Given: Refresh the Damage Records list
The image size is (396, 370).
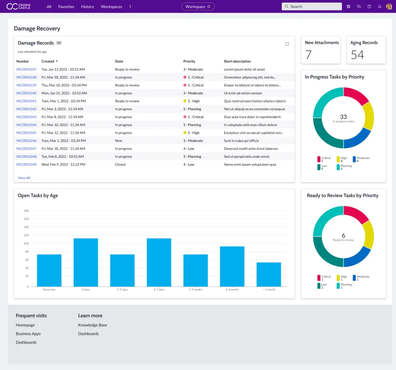Looking at the screenshot, I should point(287,44).
